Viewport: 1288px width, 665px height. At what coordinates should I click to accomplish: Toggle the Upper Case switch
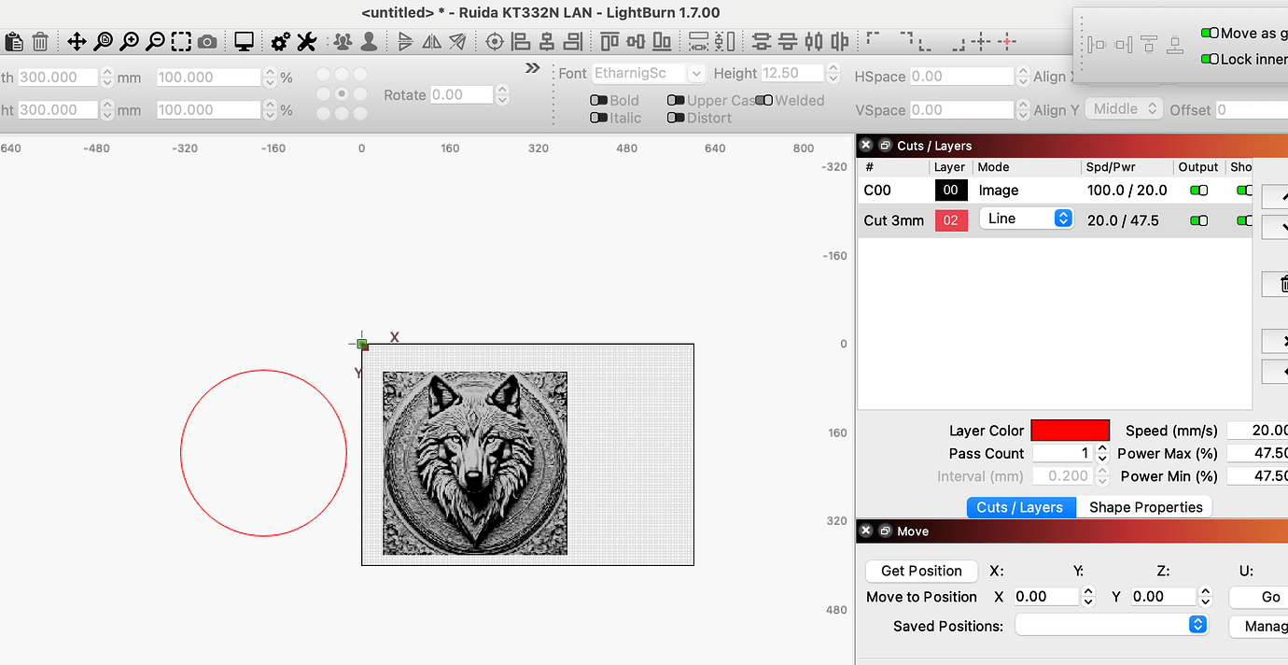tap(676, 100)
